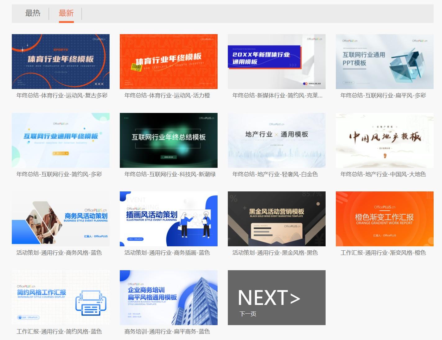Go to next page via NEXT tile
Screen dimensions: 442x340
(x=277, y=297)
